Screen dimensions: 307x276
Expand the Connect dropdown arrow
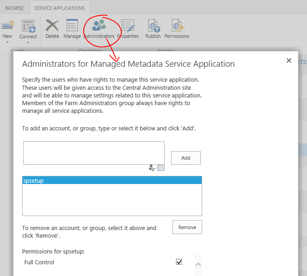coord(28,43)
